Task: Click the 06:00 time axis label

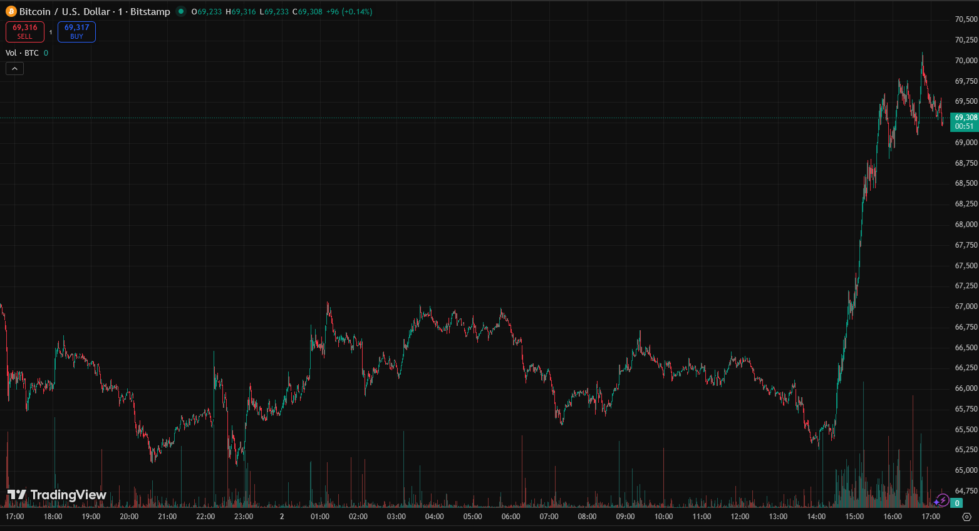Action: 511,517
